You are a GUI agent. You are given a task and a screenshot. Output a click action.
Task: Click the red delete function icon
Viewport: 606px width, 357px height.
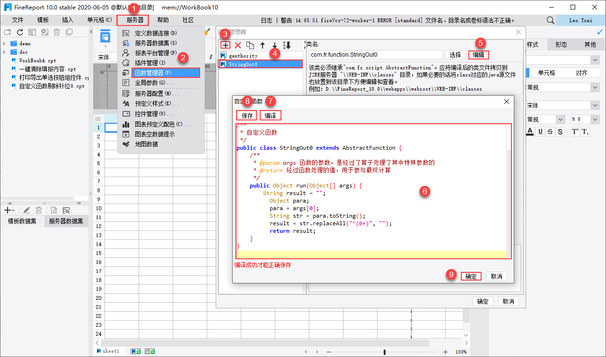pos(238,45)
